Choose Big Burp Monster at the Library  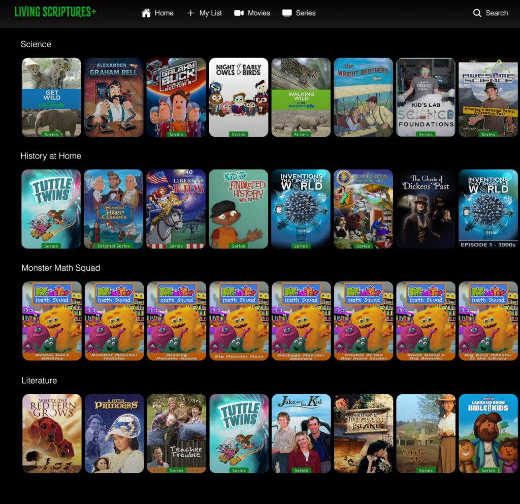[x=488, y=321]
